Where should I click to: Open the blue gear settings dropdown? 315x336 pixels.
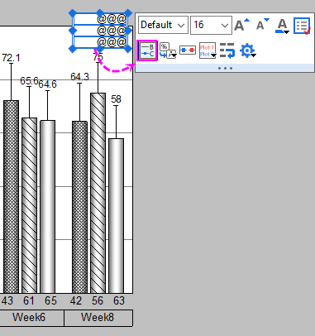click(x=248, y=50)
